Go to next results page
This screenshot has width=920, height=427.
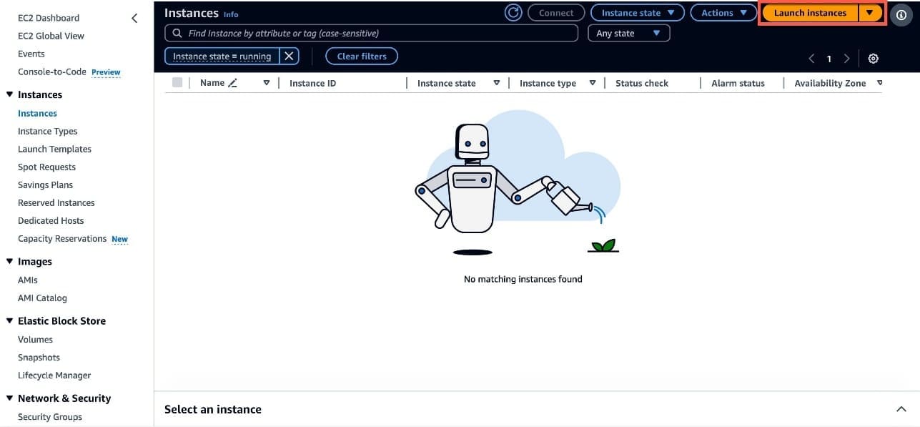click(847, 59)
